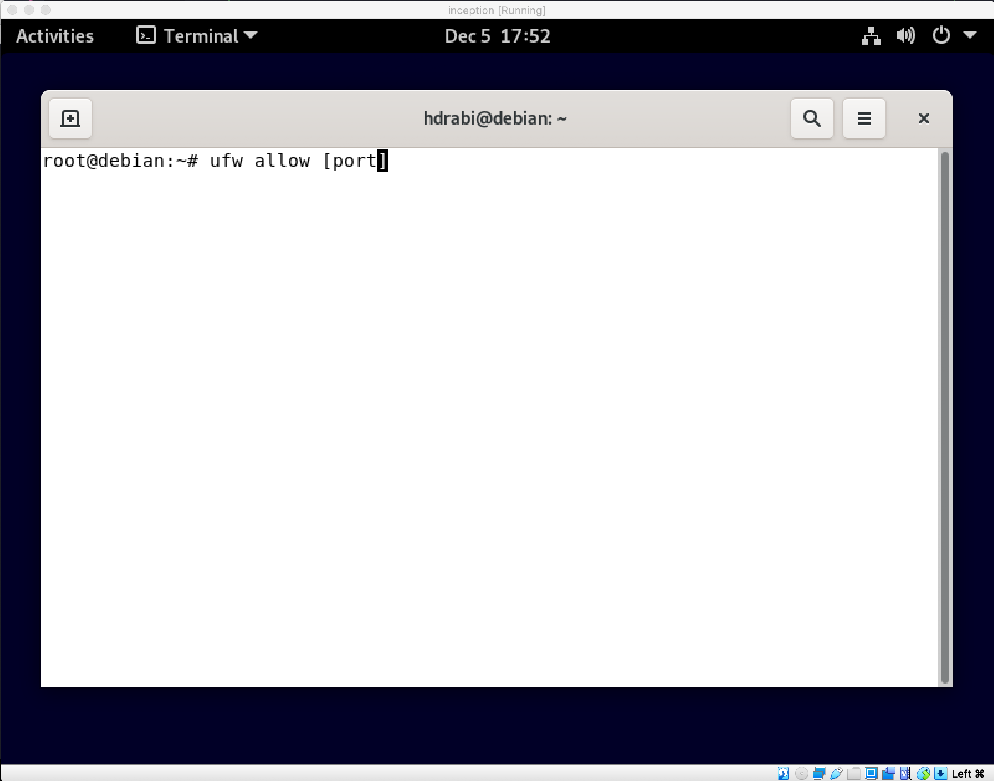Click the VirtualBox shared folders icon
This screenshot has width=994, height=781.
click(854, 773)
